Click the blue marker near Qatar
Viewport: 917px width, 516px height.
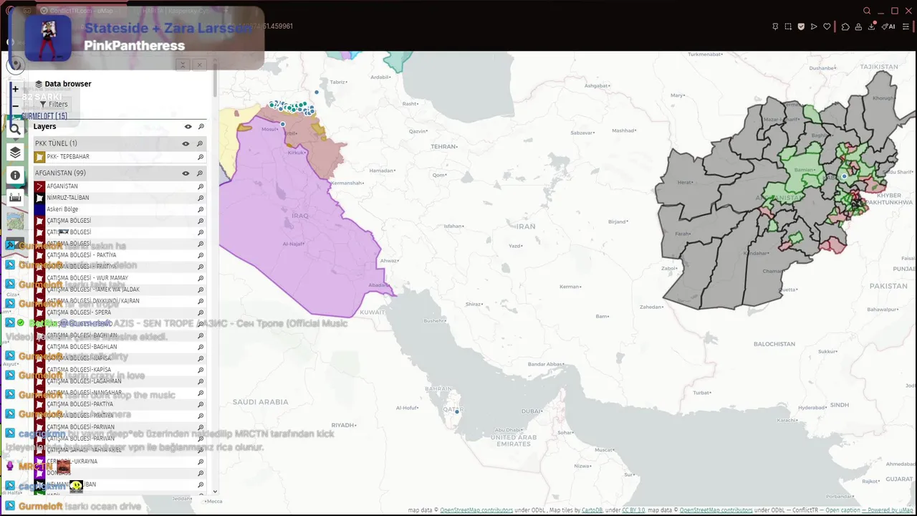click(457, 411)
